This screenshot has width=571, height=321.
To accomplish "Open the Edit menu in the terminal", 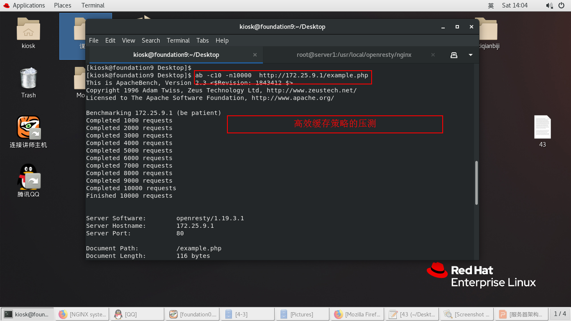I will click(x=110, y=41).
